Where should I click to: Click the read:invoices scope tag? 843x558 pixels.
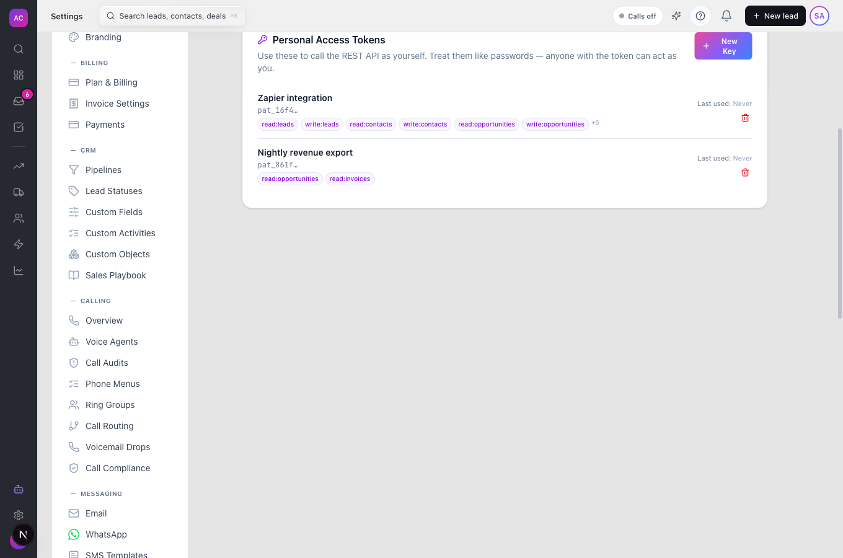tap(350, 179)
